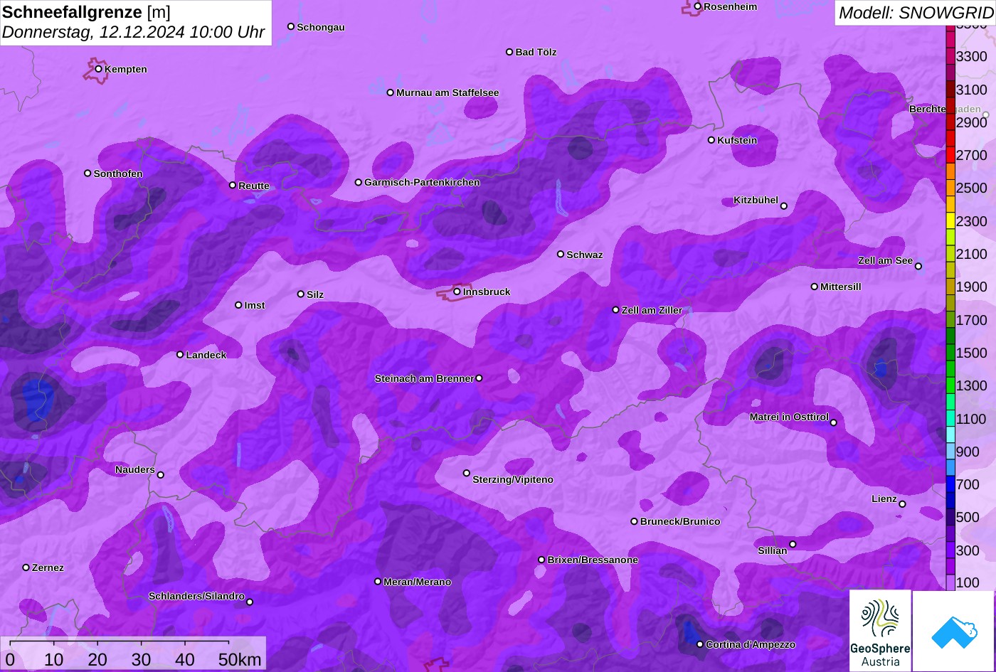This screenshot has width=996, height=672.
Task: Click the Modell: SNOWGRID label
Action: pos(915,12)
